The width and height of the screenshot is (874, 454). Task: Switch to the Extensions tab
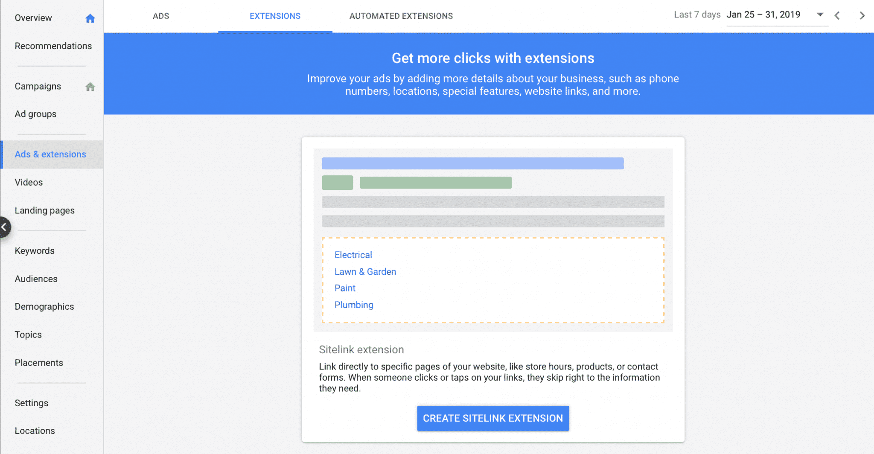pyautogui.click(x=275, y=16)
